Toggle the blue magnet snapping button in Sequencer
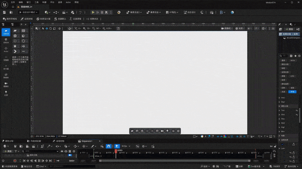 pyautogui.click(x=108, y=146)
